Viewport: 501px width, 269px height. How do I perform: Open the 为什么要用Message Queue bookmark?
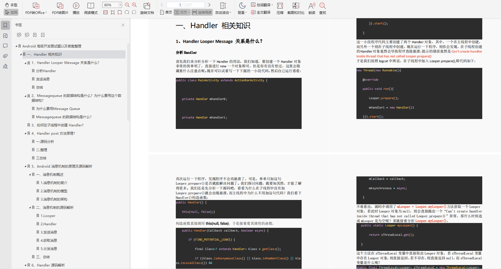pyautogui.click(x=58, y=109)
